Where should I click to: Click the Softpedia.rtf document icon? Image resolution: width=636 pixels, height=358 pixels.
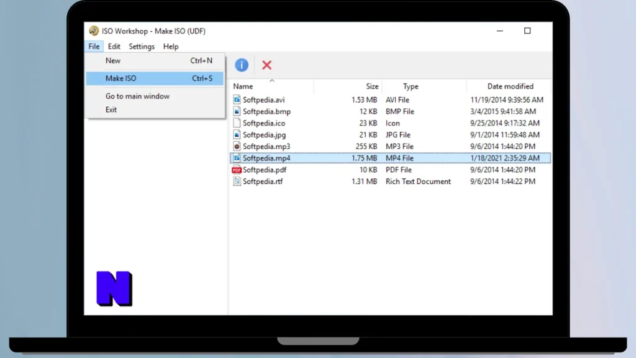pyautogui.click(x=237, y=181)
